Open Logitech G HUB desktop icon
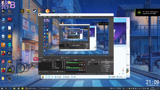This screenshot has height=90, width=160. [3, 12]
